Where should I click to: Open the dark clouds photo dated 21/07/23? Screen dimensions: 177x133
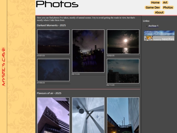(x=53, y=42)
